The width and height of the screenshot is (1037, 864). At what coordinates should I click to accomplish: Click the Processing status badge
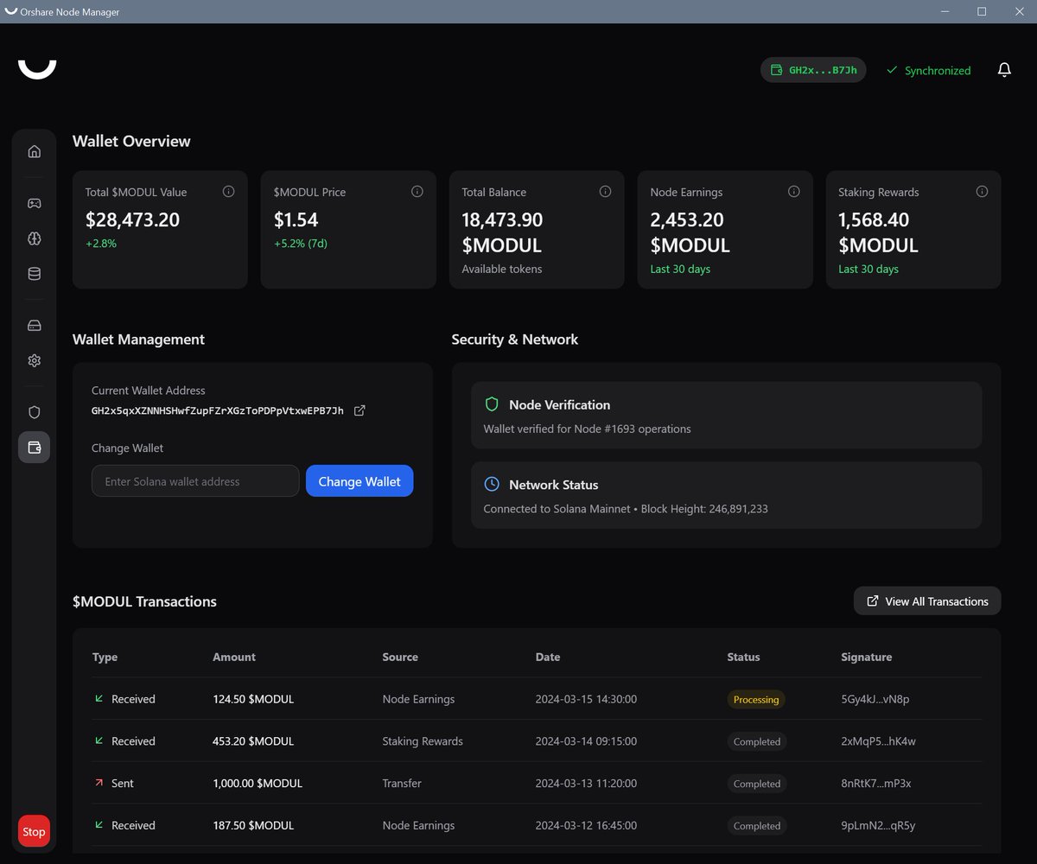[x=756, y=699]
